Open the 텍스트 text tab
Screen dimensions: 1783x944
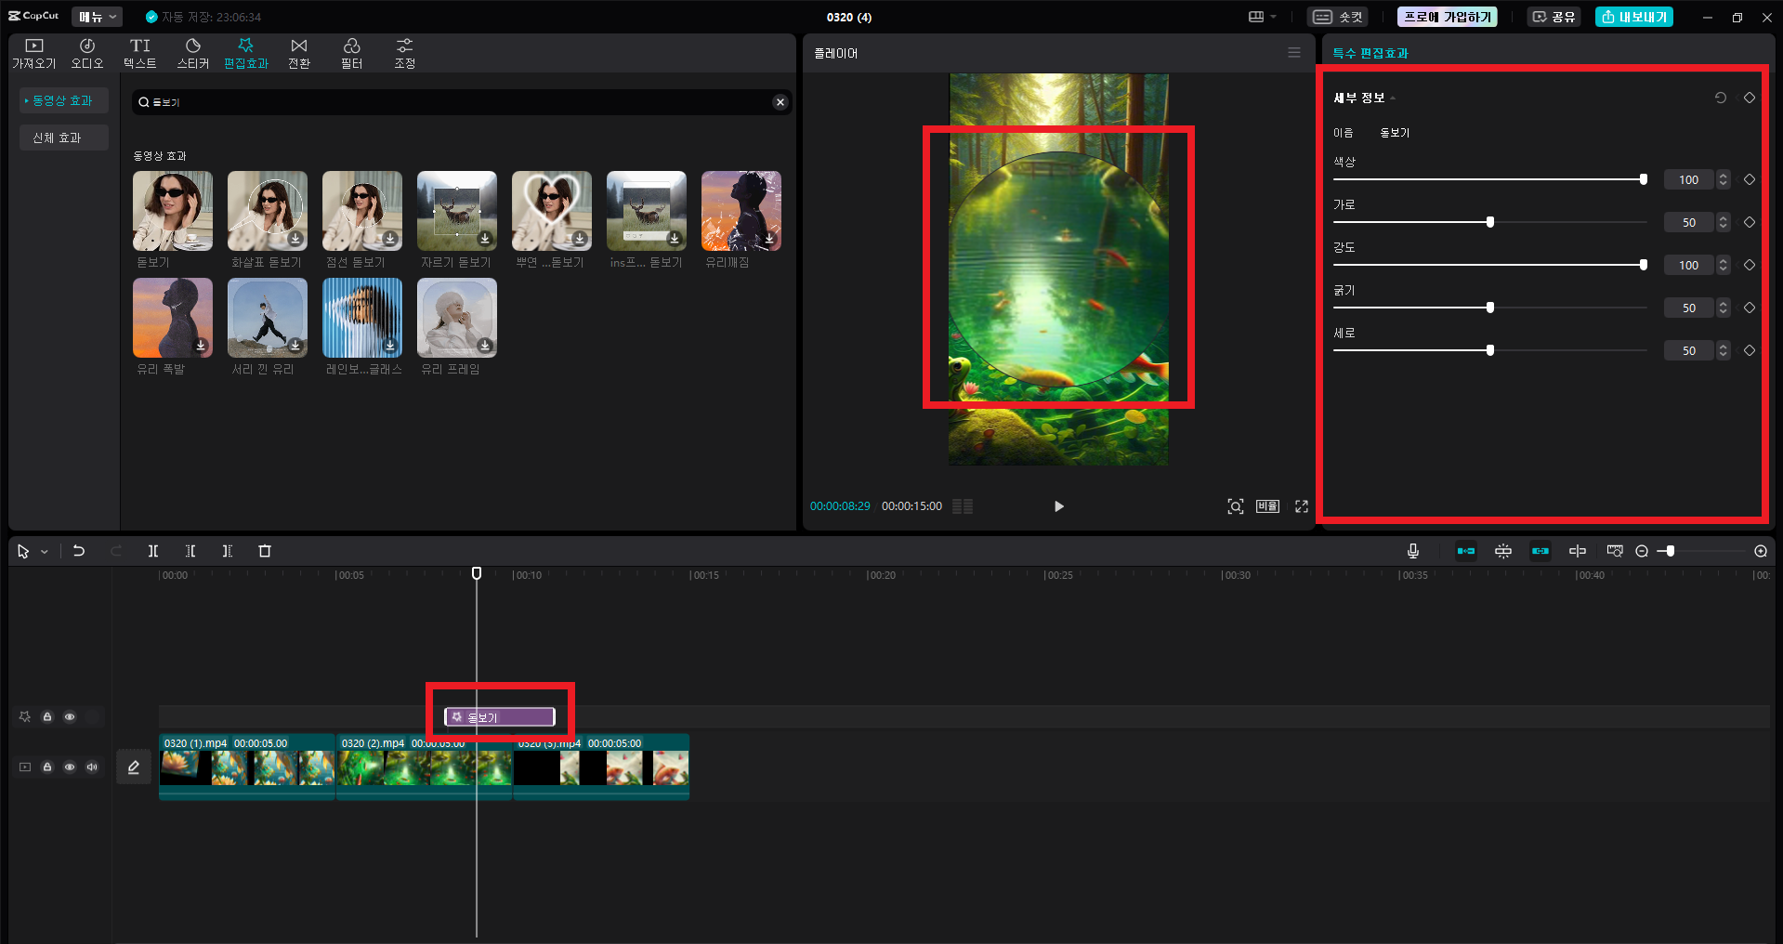pyautogui.click(x=140, y=54)
